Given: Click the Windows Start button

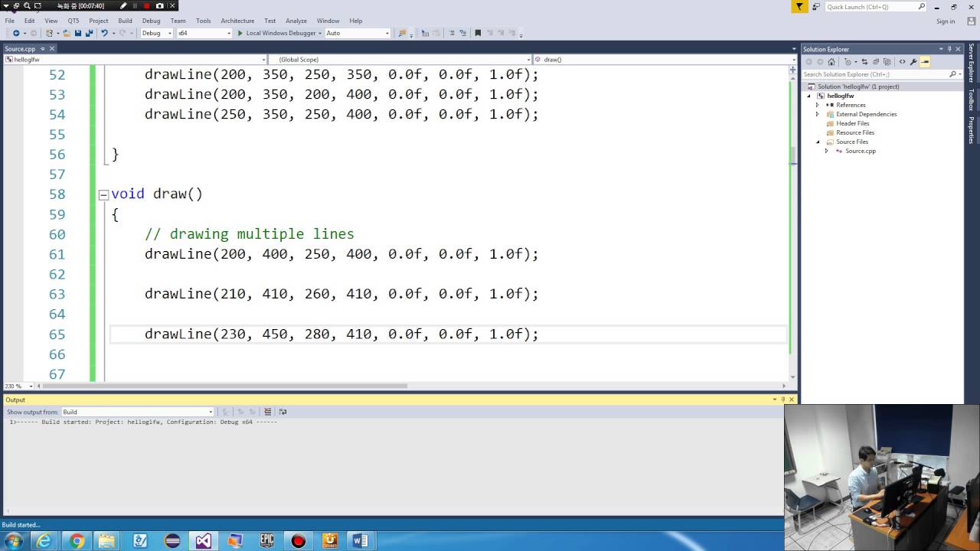Looking at the screenshot, I should [13, 541].
